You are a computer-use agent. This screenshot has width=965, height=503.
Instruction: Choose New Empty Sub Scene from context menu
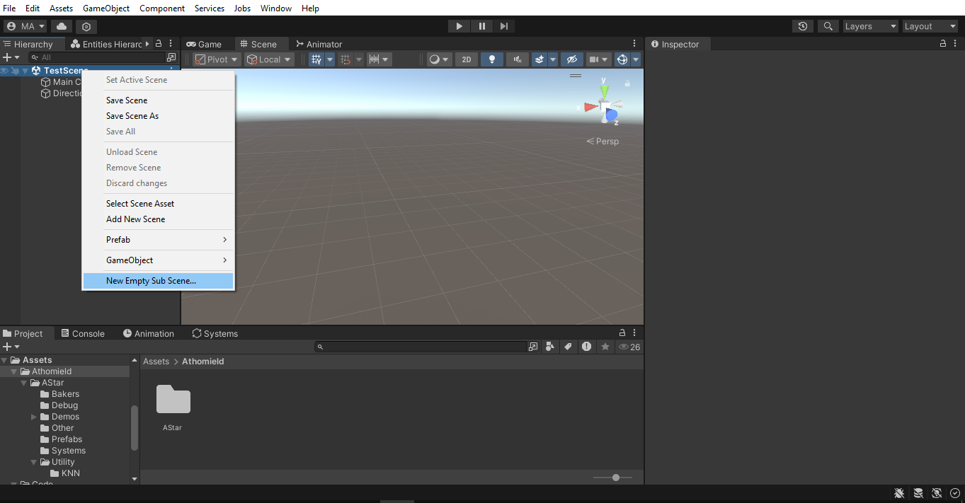coord(151,281)
